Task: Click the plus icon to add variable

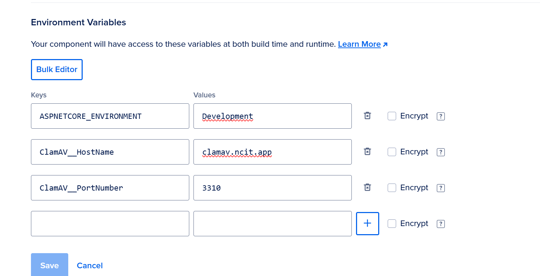Action: (367, 223)
